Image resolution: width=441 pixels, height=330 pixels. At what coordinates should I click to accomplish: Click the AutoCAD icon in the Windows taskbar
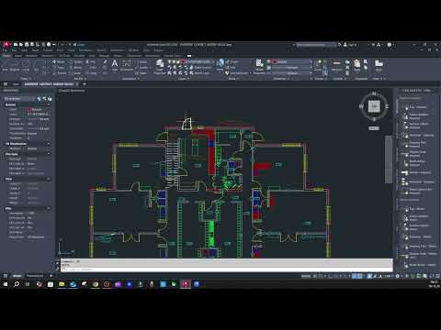tap(186, 284)
